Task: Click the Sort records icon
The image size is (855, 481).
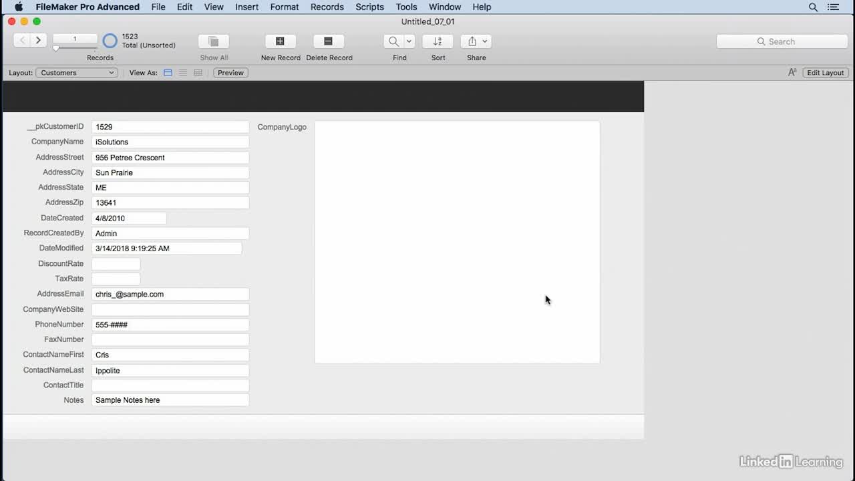Action: 438,41
